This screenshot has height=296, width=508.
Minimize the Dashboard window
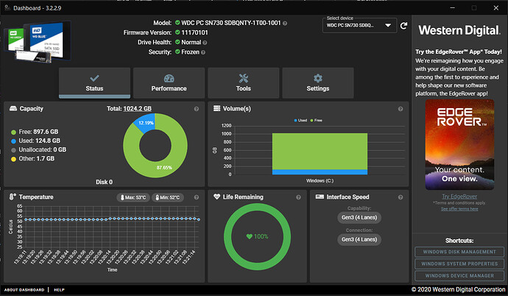[452, 7]
